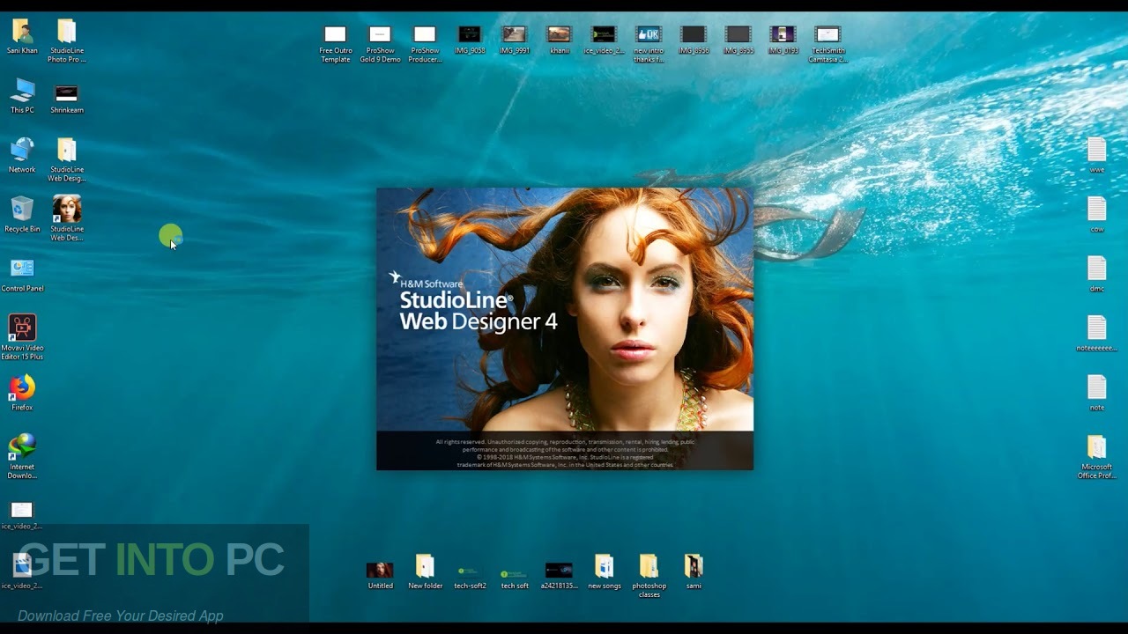Select the khanii video file

(x=560, y=35)
